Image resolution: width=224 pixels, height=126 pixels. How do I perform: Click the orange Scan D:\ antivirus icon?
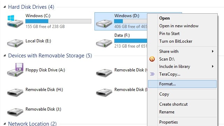pyautogui.click(x=152, y=59)
